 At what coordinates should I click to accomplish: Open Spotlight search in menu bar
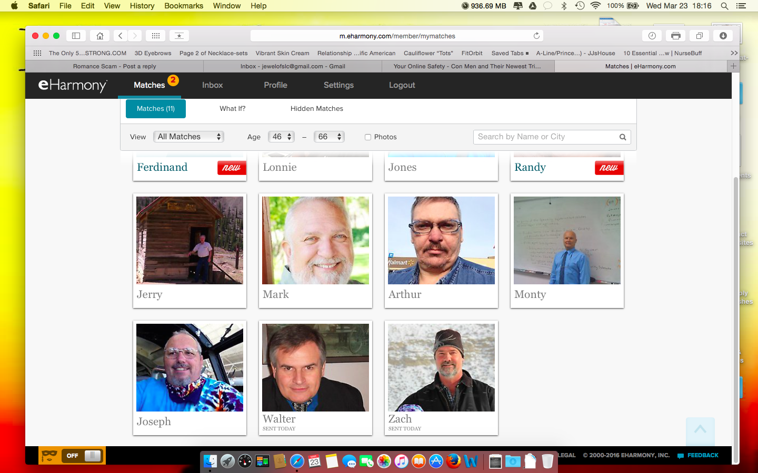point(724,6)
